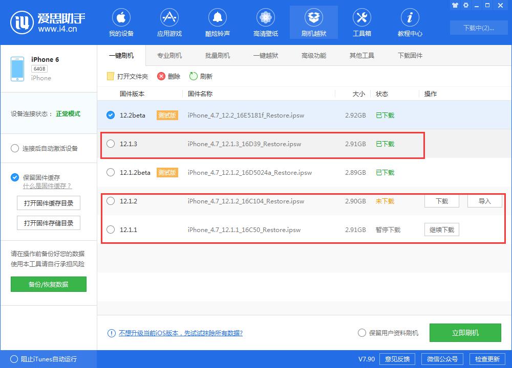
Task: Select the 刷机越狱 box icon
Action: [x=313, y=16]
